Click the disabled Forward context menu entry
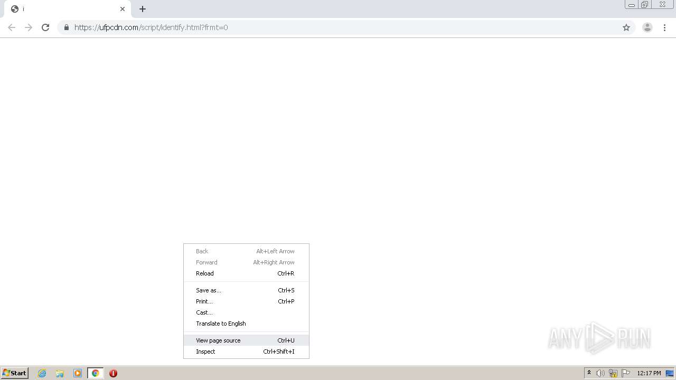 click(246, 262)
